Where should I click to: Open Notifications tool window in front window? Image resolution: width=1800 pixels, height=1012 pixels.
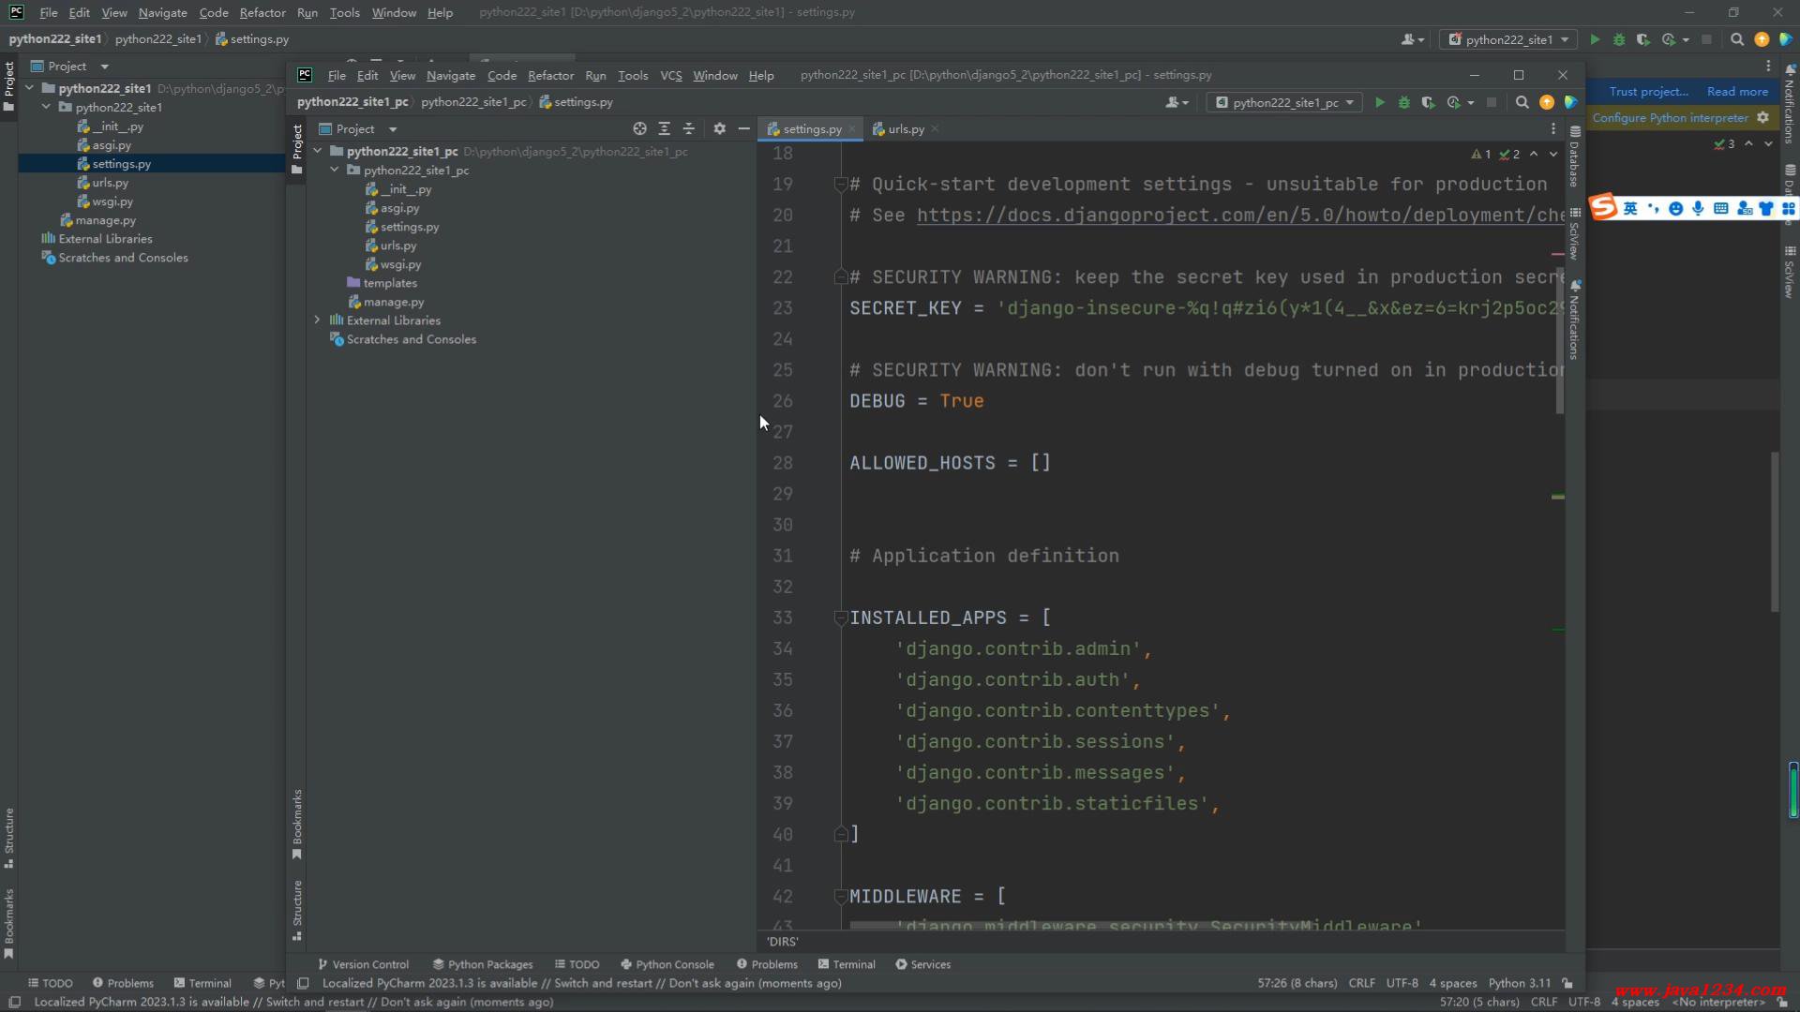coord(1575,319)
